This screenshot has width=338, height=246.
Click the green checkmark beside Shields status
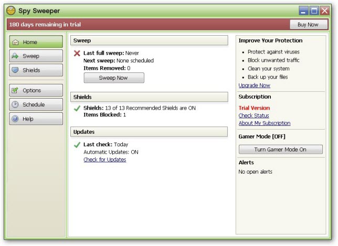click(77, 108)
